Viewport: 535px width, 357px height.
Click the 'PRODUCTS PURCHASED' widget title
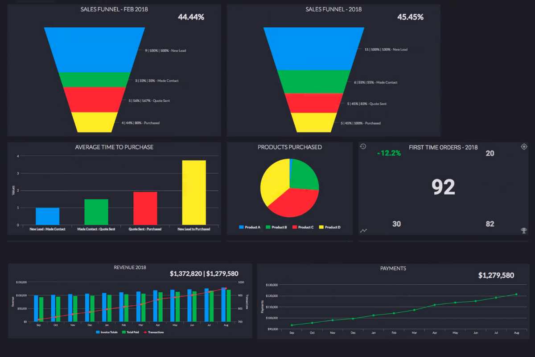pyautogui.click(x=290, y=147)
